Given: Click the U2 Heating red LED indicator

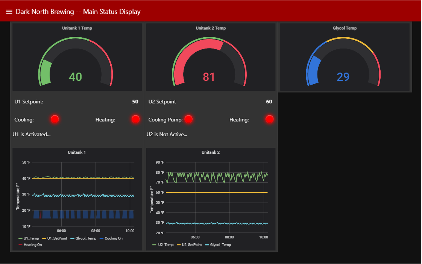Looking at the screenshot, I should pos(269,119).
